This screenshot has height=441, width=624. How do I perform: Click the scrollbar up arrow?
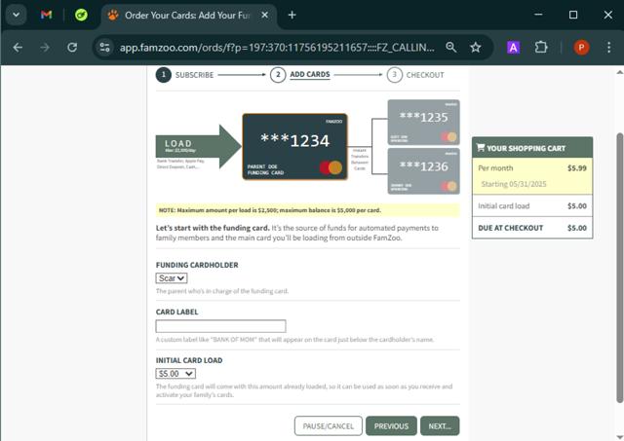click(620, 72)
